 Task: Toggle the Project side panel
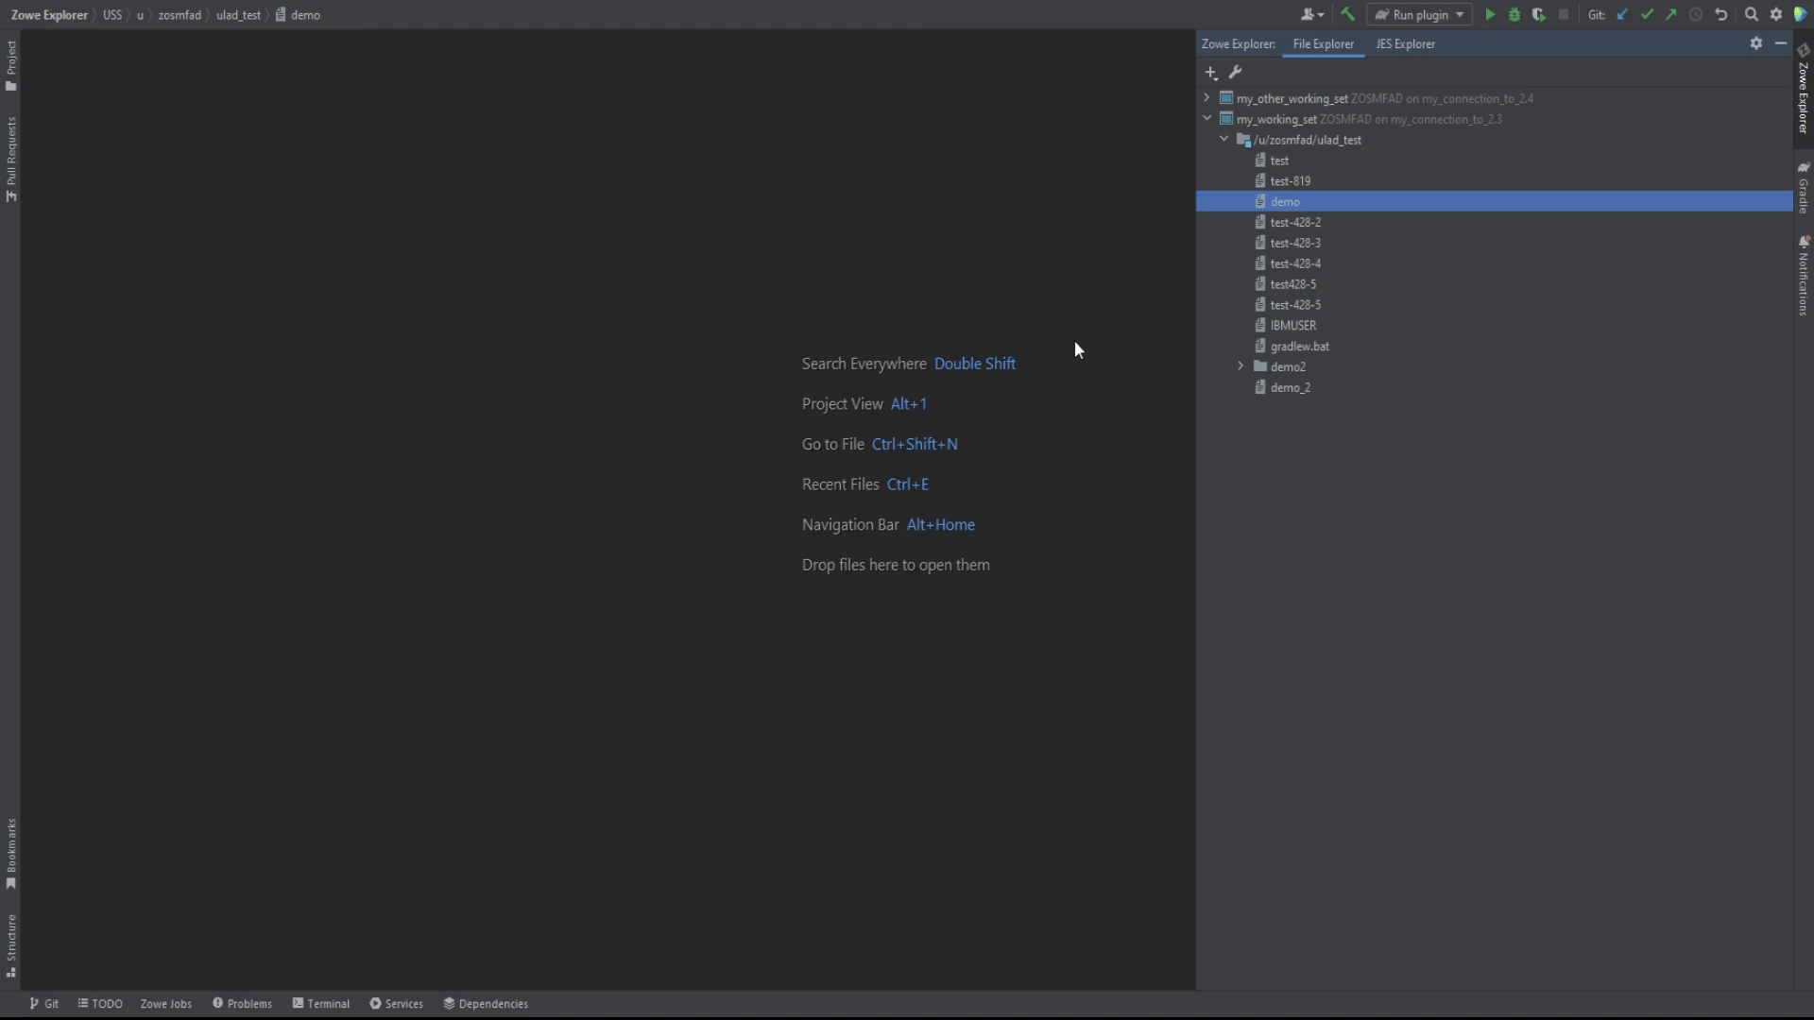coord(11,66)
